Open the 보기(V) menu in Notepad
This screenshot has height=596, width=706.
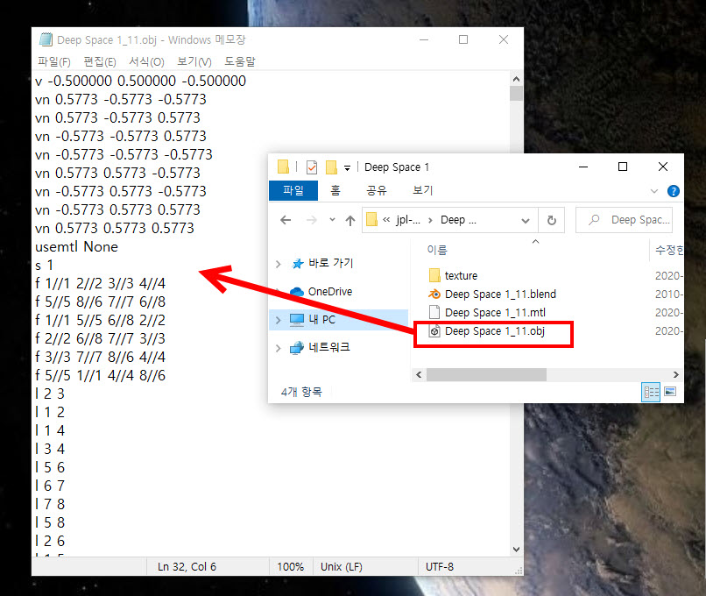[x=194, y=61]
